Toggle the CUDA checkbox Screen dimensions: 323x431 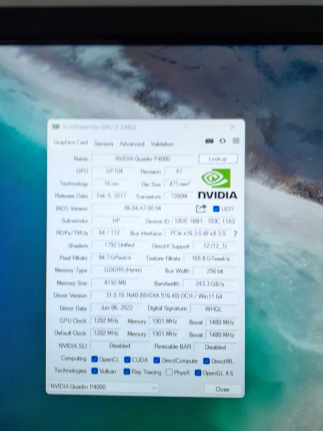click(127, 360)
